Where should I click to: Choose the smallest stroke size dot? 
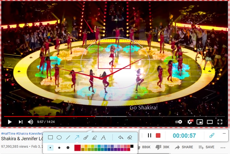(50, 148)
